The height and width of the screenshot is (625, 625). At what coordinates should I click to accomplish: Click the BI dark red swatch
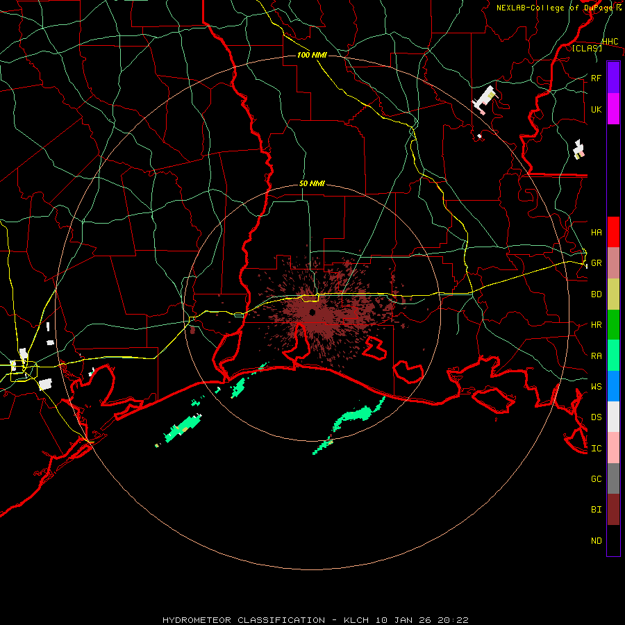(x=613, y=510)
